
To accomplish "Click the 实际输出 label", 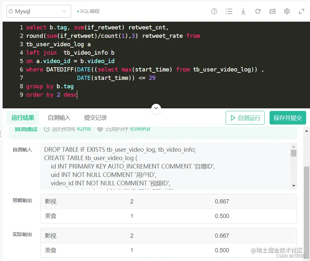I will [x=22, y=234].
